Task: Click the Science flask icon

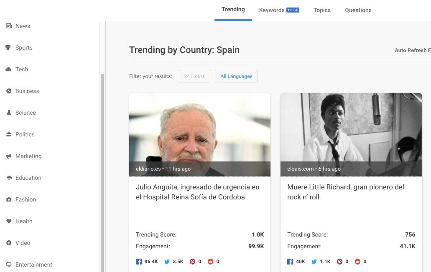Action: click(9, 113)
